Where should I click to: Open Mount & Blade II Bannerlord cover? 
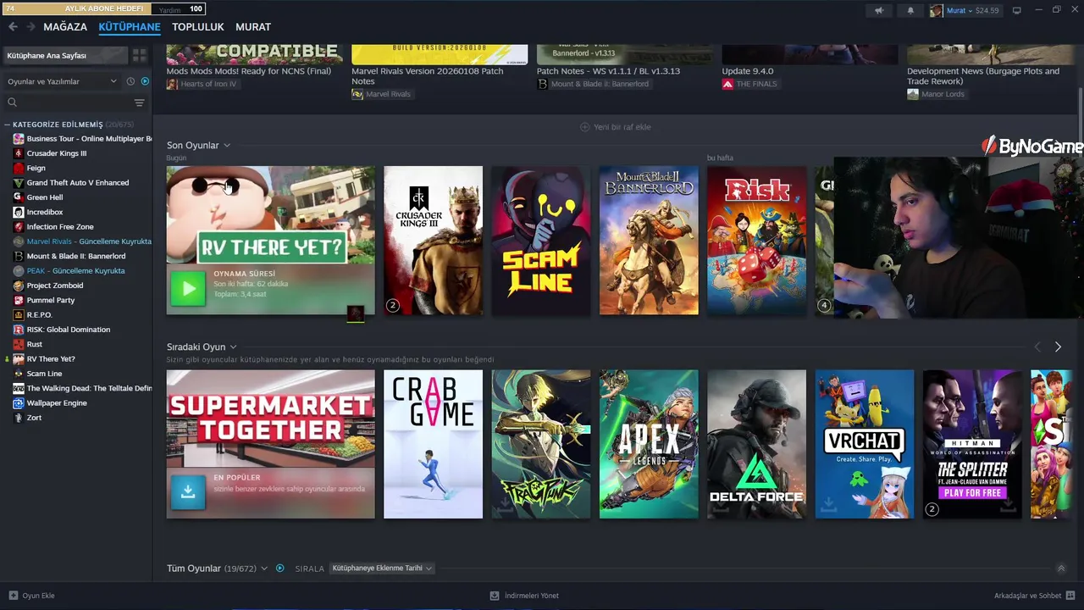(x=649, y=241)
